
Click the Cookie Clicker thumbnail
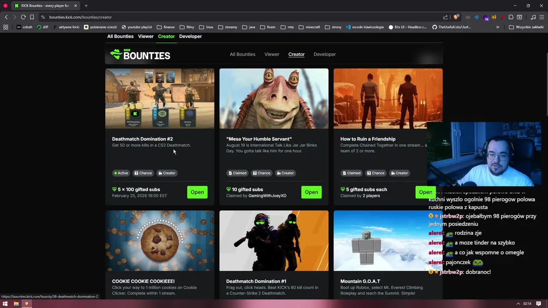click(160, 240)
